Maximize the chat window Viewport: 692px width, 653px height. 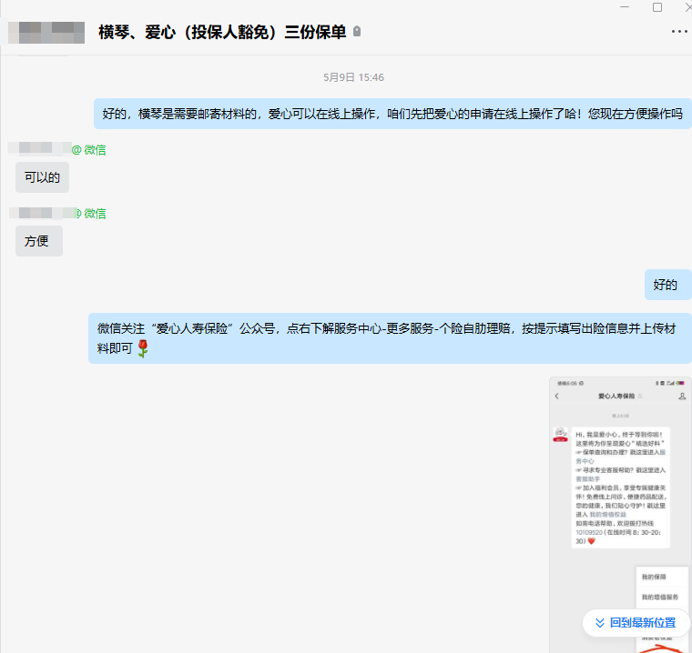pos(657,7)
